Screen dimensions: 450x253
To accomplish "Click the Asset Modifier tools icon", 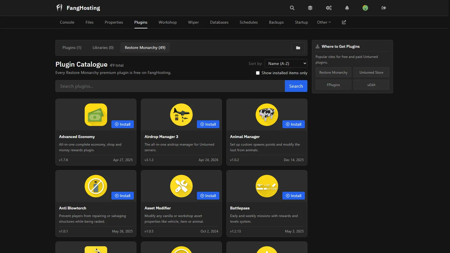I will click(x=181, y=186).
